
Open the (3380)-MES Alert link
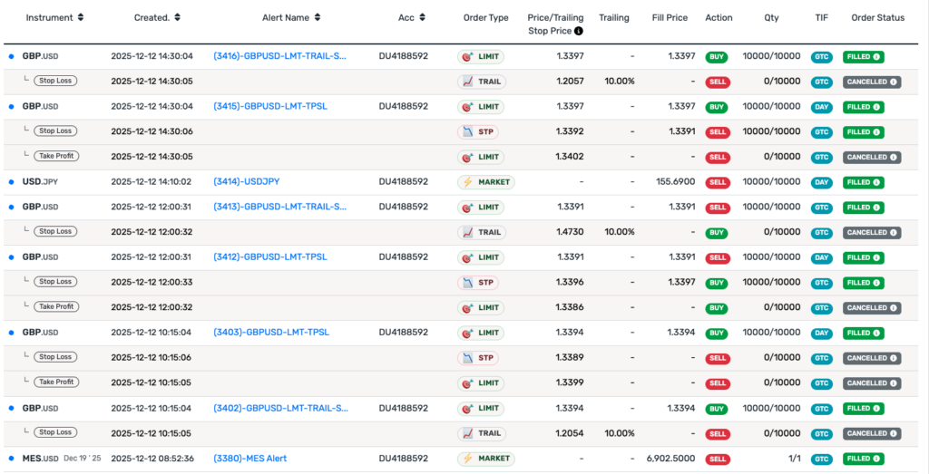point(249,459)
